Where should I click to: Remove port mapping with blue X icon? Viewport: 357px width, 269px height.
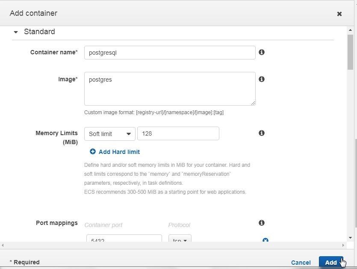(x=265, y=240)
